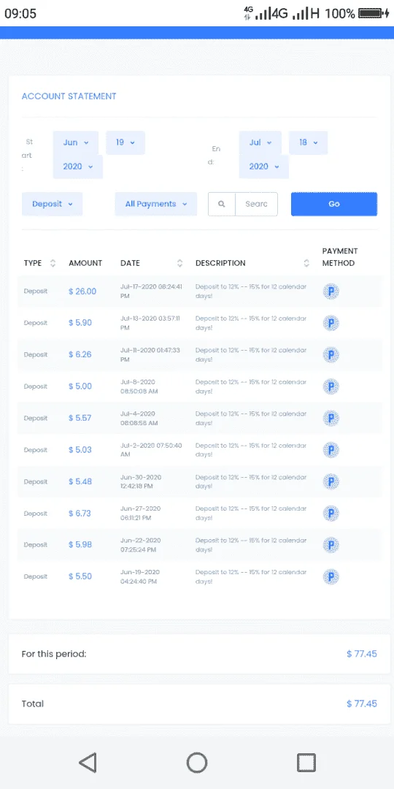The image size is (394, 789).
Task: Click the payment icon for $26.00 deposit
Action: tap(331, 291)
